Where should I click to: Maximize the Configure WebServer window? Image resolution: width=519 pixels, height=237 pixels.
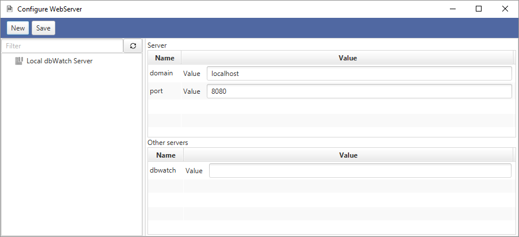coord(479,9)
